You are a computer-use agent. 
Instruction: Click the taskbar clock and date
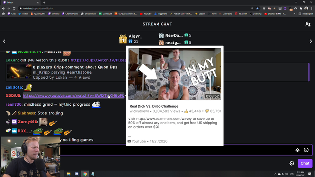pyautogui.click(x=300, y=174)
